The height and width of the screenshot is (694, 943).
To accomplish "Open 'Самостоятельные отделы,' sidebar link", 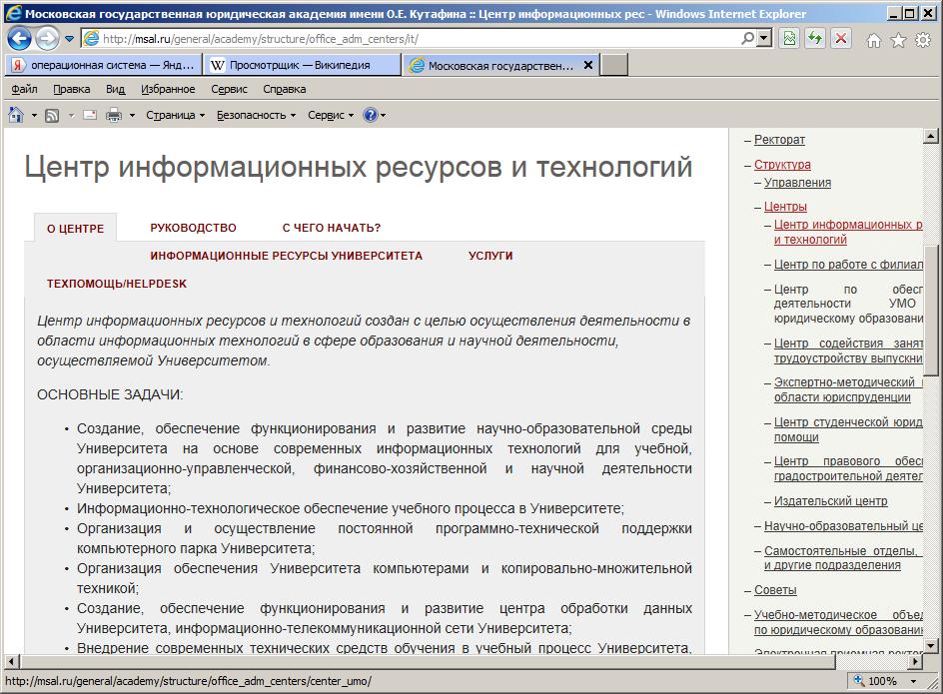I will pyautogui.click(x=843, y=557).
